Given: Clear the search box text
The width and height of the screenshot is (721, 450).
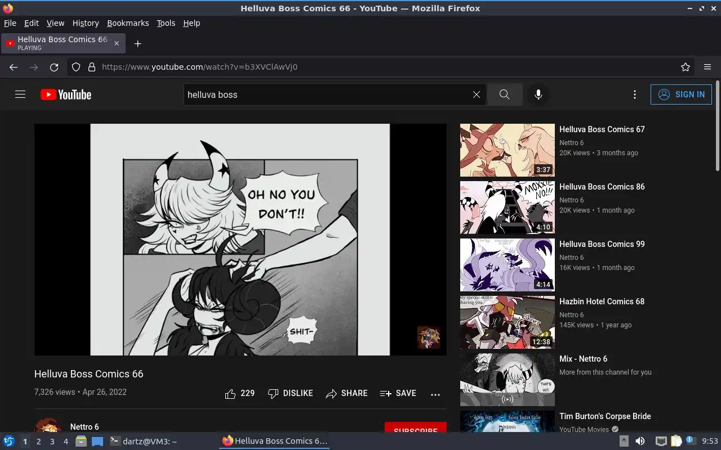Looking at the screenshot, I should tap(477, 94).
